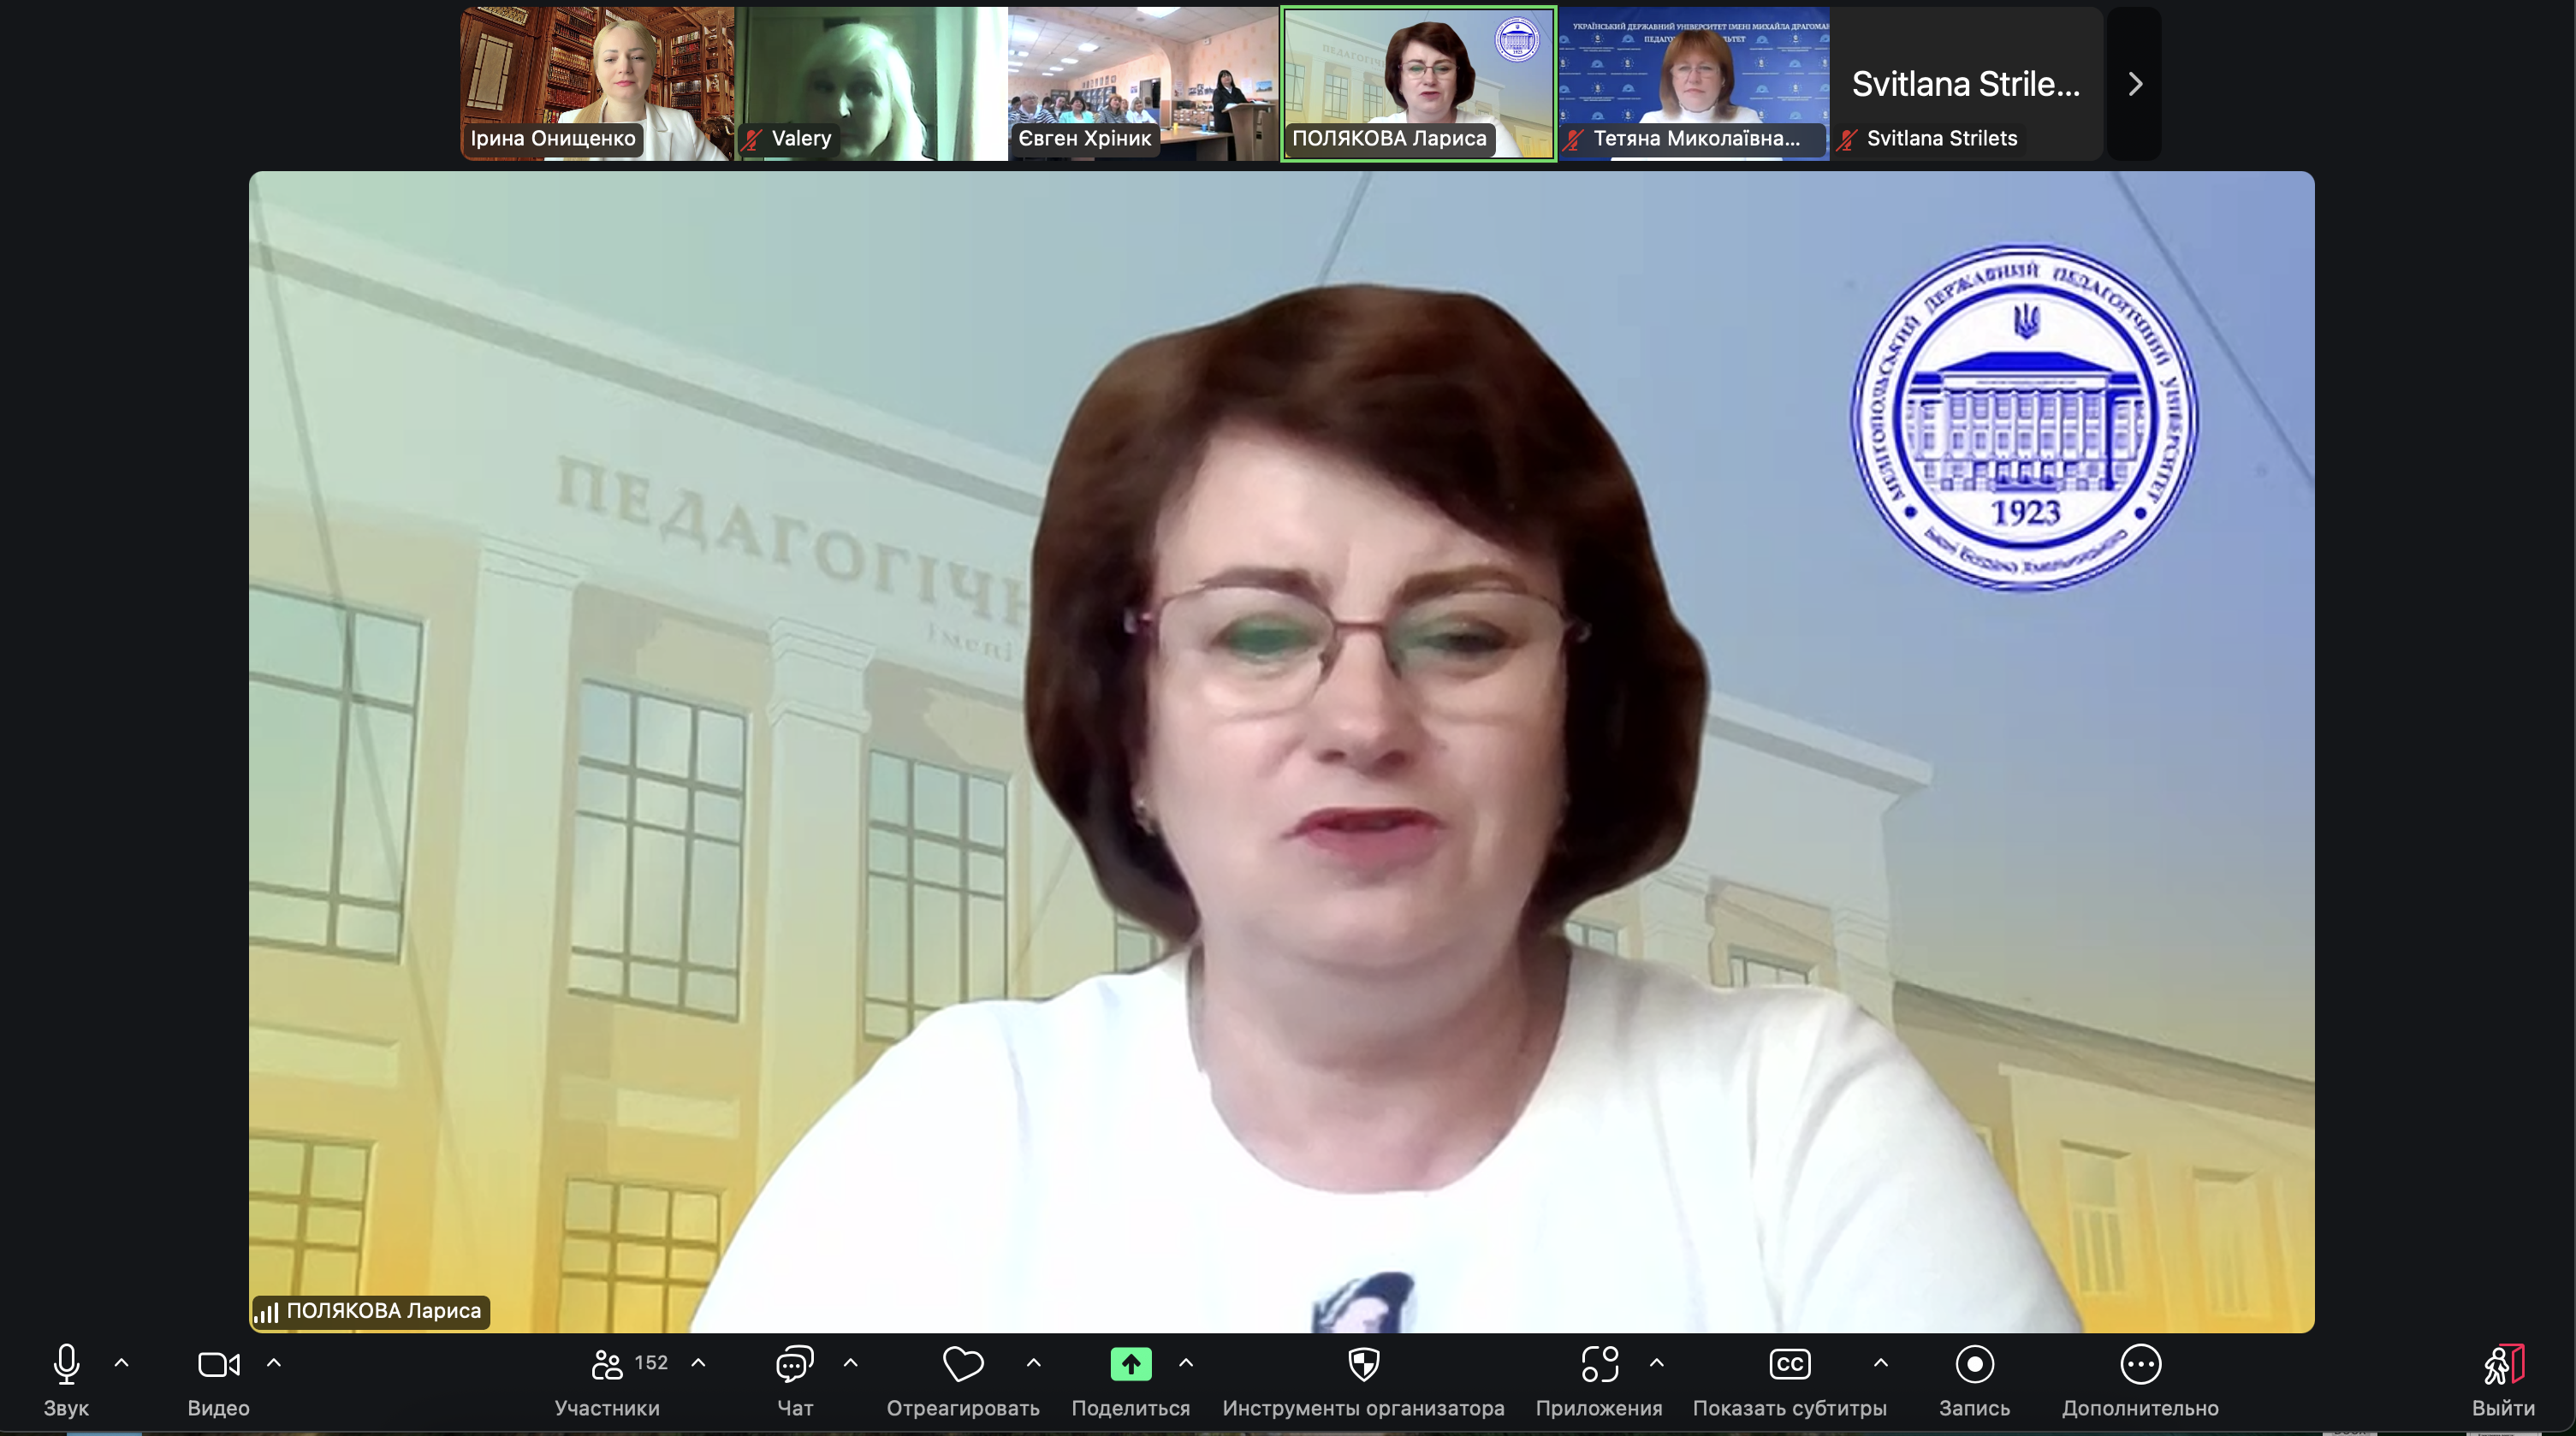This screenshot has height=1436, width=2576.
Task: Open the Дополнительно more options icon
Action: [2140, 1364]
